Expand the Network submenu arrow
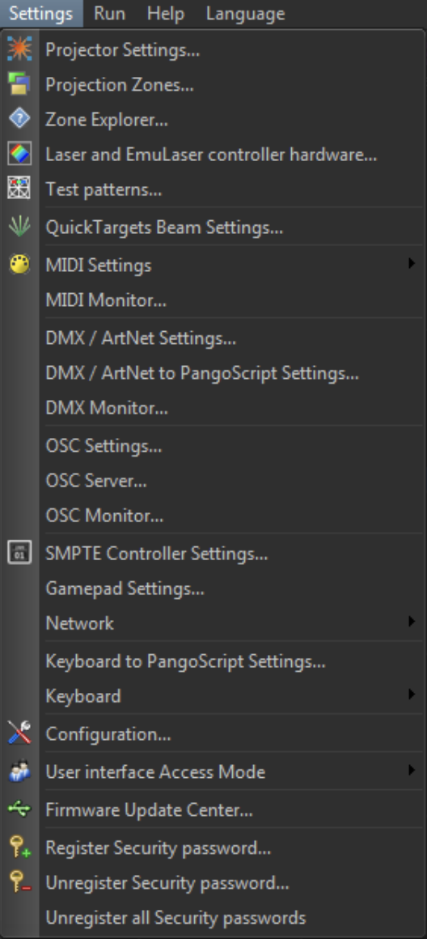This screenshot has height=939, width=427. click(x=412, y=622)
